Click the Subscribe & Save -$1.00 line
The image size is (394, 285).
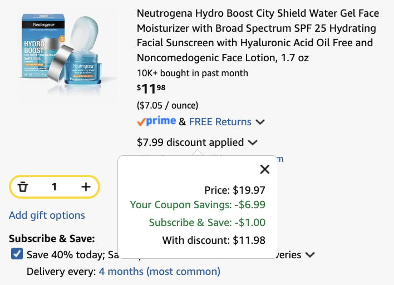(x=207, y=223)
